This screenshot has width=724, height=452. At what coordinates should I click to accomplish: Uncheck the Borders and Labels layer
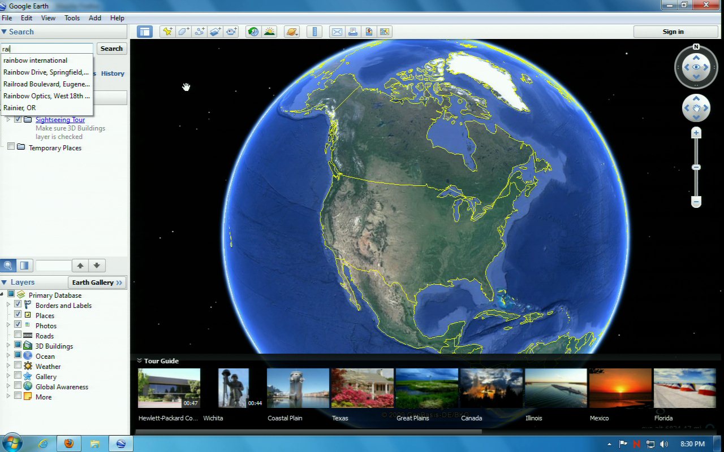pos(18,305)
